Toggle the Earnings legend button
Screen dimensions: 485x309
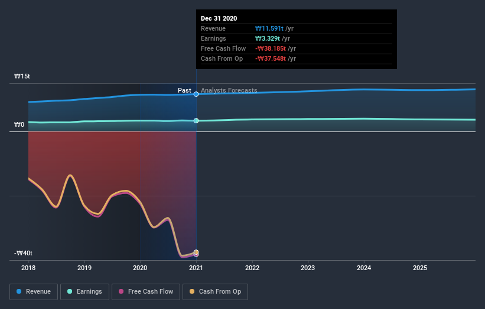[x=84, y=292]
